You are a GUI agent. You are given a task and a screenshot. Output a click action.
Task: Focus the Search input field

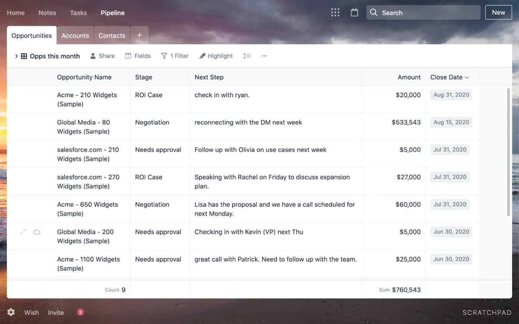pyautogui.click(x=423, y=13)
